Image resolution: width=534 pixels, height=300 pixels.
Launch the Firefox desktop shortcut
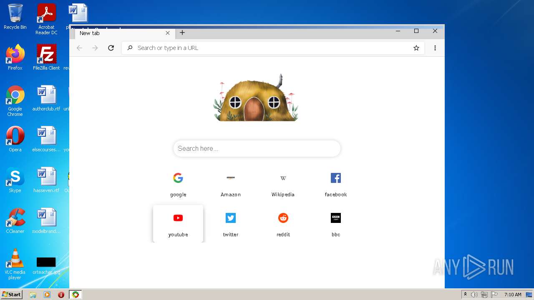[15, 57]
